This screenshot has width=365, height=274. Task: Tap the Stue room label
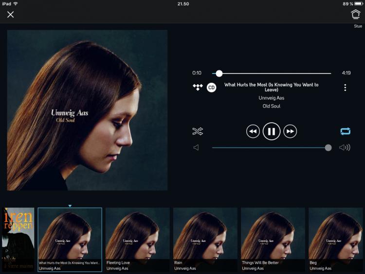click(358, 26)
